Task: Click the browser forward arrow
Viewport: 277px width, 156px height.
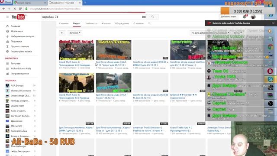Action: point(9,9)
